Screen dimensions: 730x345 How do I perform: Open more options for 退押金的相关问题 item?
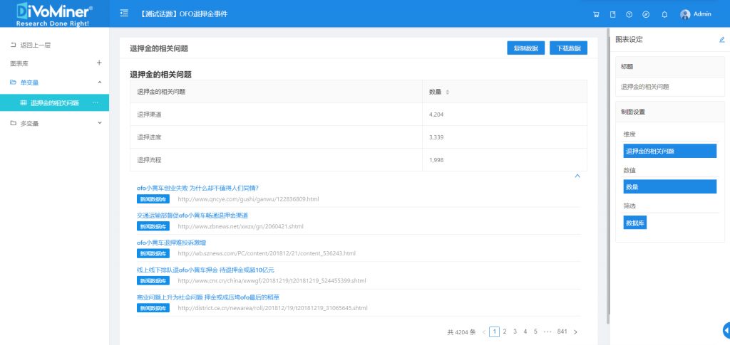[96, 103]
